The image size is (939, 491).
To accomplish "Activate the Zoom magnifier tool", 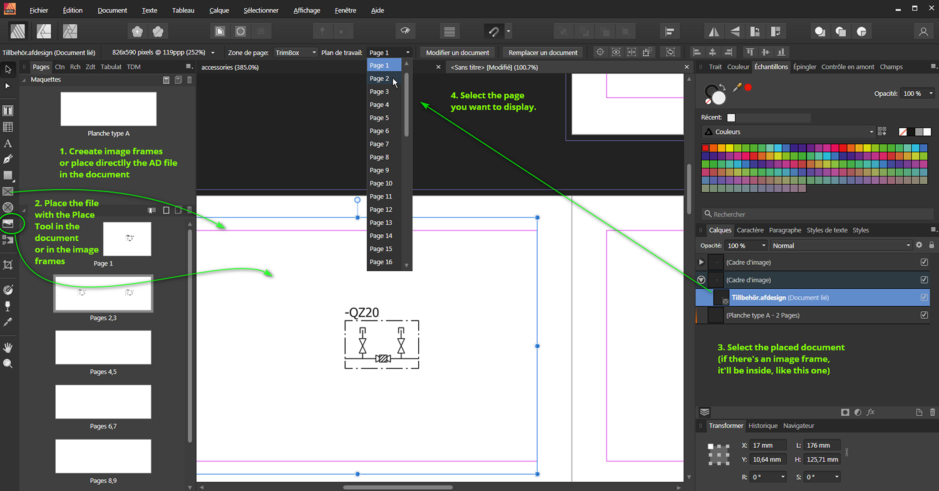I will 8,363.
